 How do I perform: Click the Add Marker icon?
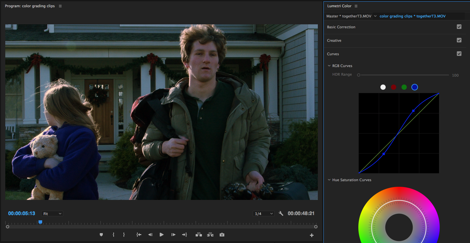click(x=101, y=234)
